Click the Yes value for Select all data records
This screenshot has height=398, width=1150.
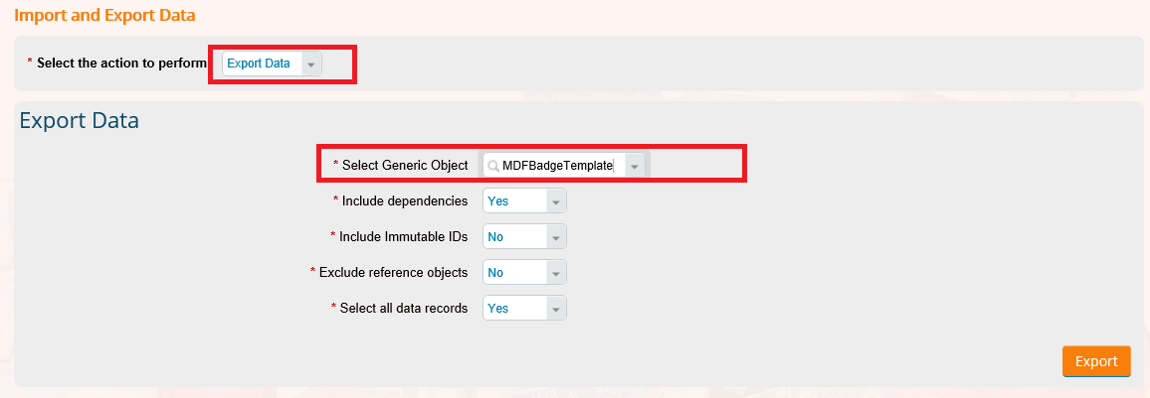point(498,309)
